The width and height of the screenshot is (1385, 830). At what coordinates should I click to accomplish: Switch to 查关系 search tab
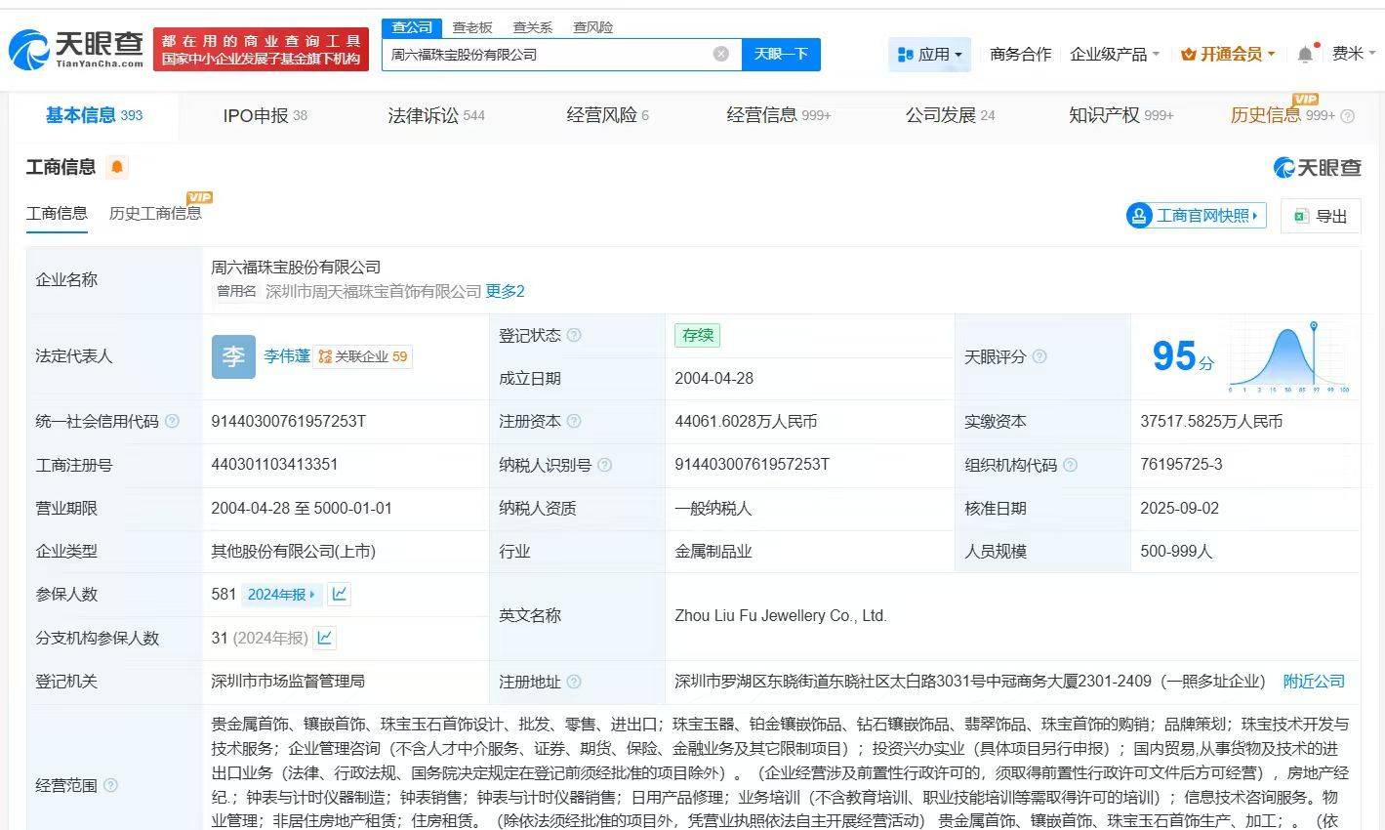coord(533,27)
